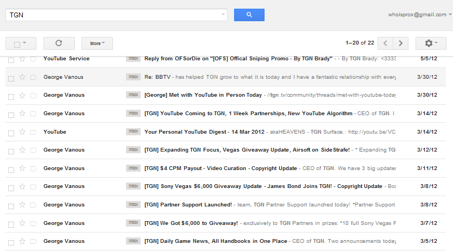Click Inbox label on We Got $6,000 email

pyautogui.click(x=133, y=223)
